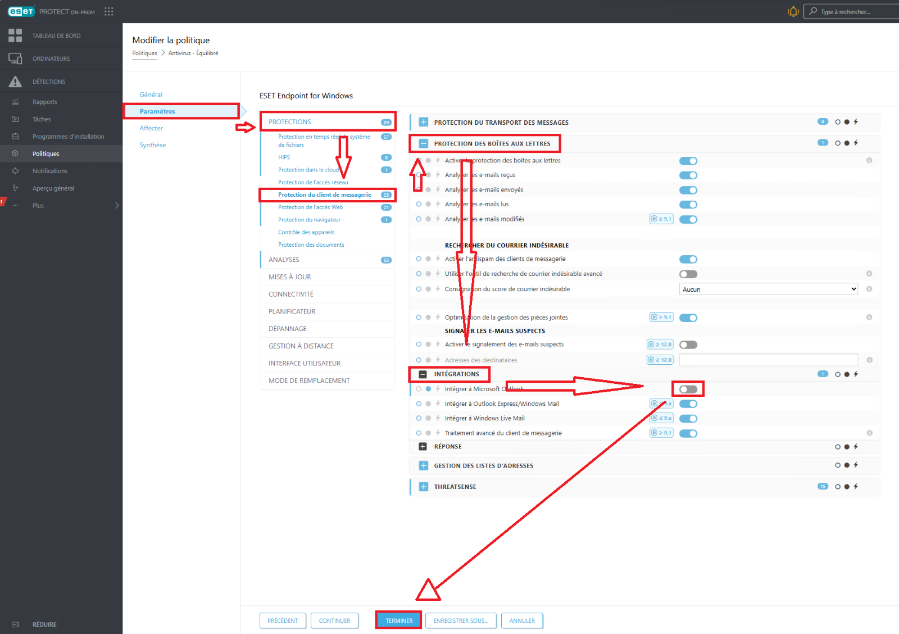This screenshot has height=634, width=899.
Task: Click the search magnifier icon in top bar
Action: [813, 11]
